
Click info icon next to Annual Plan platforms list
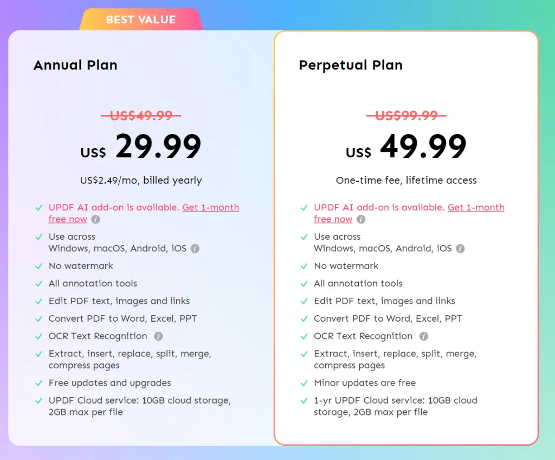195,248
